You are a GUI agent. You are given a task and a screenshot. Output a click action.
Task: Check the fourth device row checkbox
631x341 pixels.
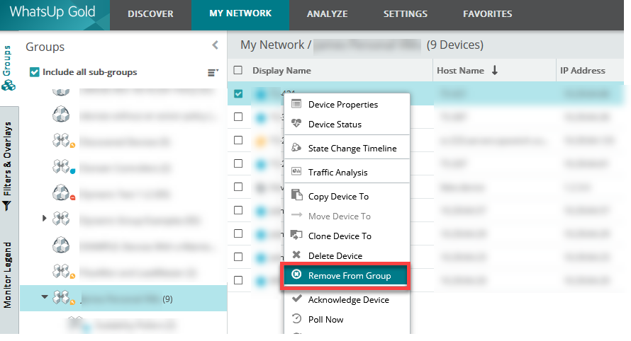point(238,163)
